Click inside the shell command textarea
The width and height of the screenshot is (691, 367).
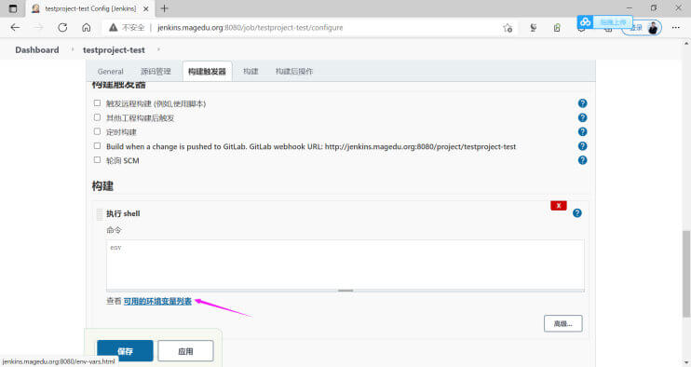345,265
